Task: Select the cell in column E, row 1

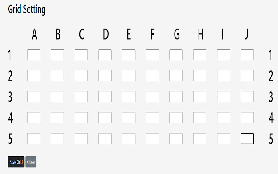Action: tap(129, 55)
